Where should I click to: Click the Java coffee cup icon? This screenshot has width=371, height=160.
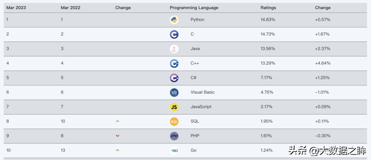coord(174,49)
